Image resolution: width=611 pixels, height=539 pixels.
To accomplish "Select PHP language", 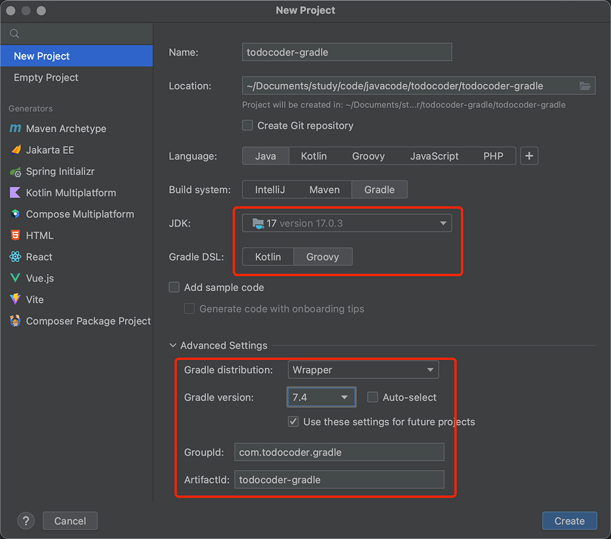I will tap(493, 156).
